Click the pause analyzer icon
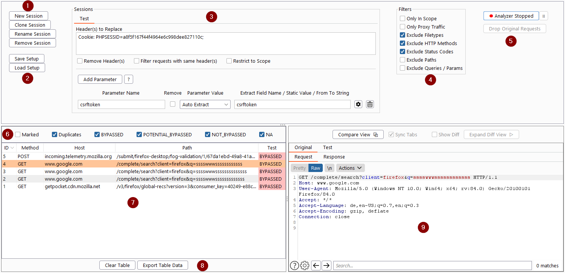This screenshot has width=565, height=273. tap(544, 16)
